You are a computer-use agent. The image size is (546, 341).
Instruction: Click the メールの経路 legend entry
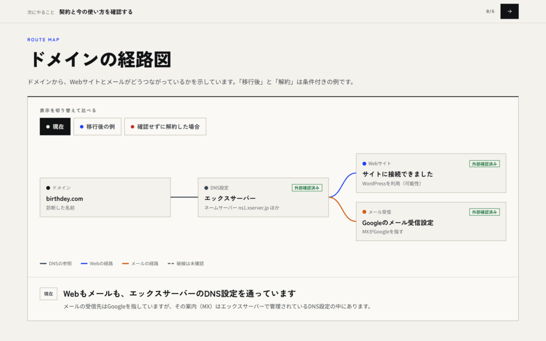click(140, 264)
